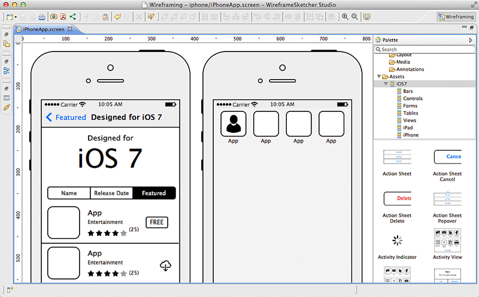Click the Palette search field
The image size is (479, 297).
click(x=425, y=49)
